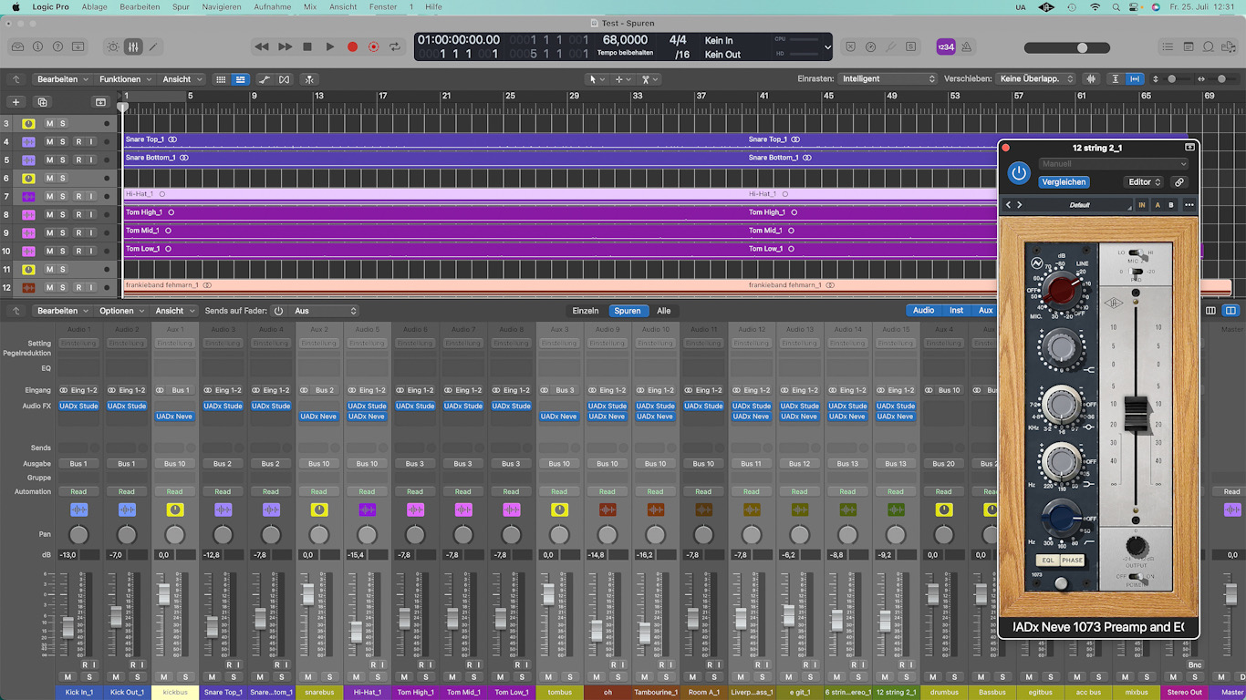Image resolution: width=1246 pixels, height=700 pixels.
Task: Expand the LCD display mode chevron
Action: (x=827, y=46)
